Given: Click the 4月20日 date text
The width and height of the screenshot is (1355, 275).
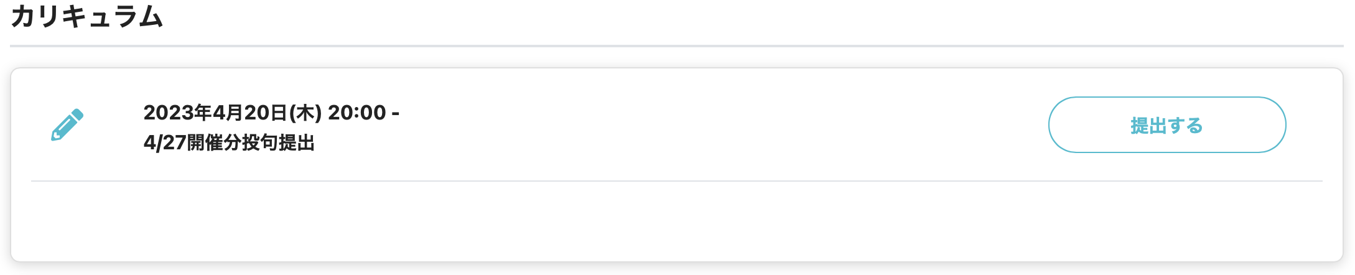Looking at the screenshot, I should (x=250, y=113).
